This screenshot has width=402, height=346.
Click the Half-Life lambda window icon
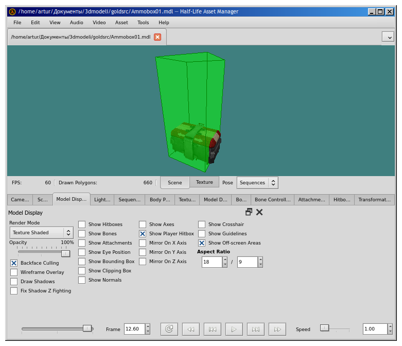[12, 11]
